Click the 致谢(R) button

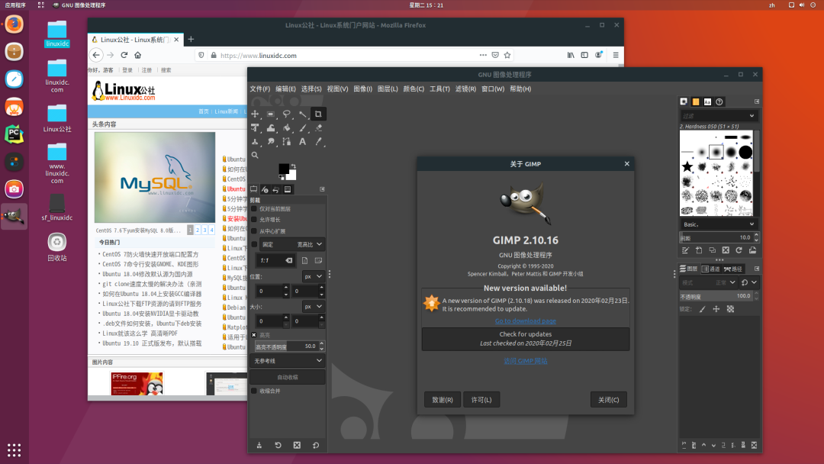(443, 400)
